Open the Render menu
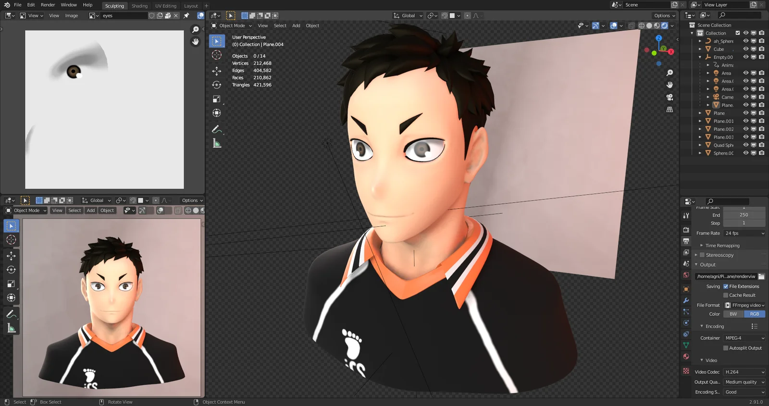The height and width of the screenshot is (406, 769). click(x=48, y=5)
